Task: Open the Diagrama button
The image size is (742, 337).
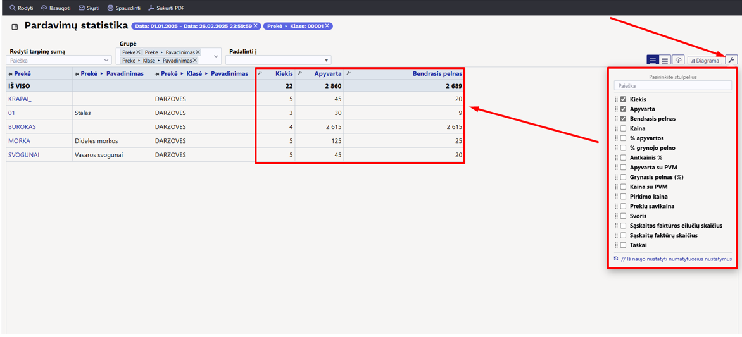Action: pyautogui.click(x=705, y=61)
